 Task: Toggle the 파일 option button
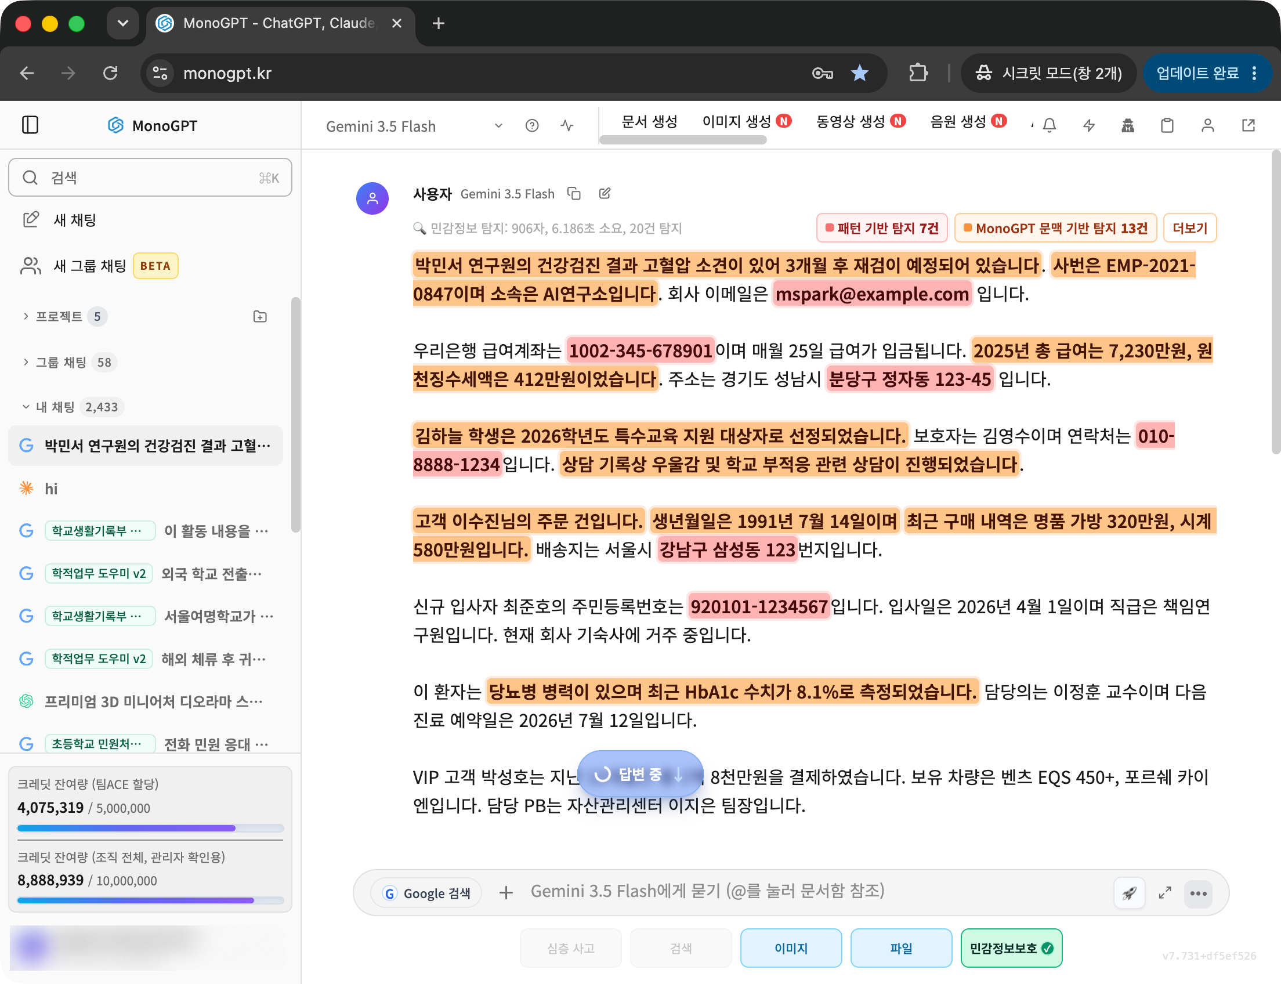tap(901, 947)
